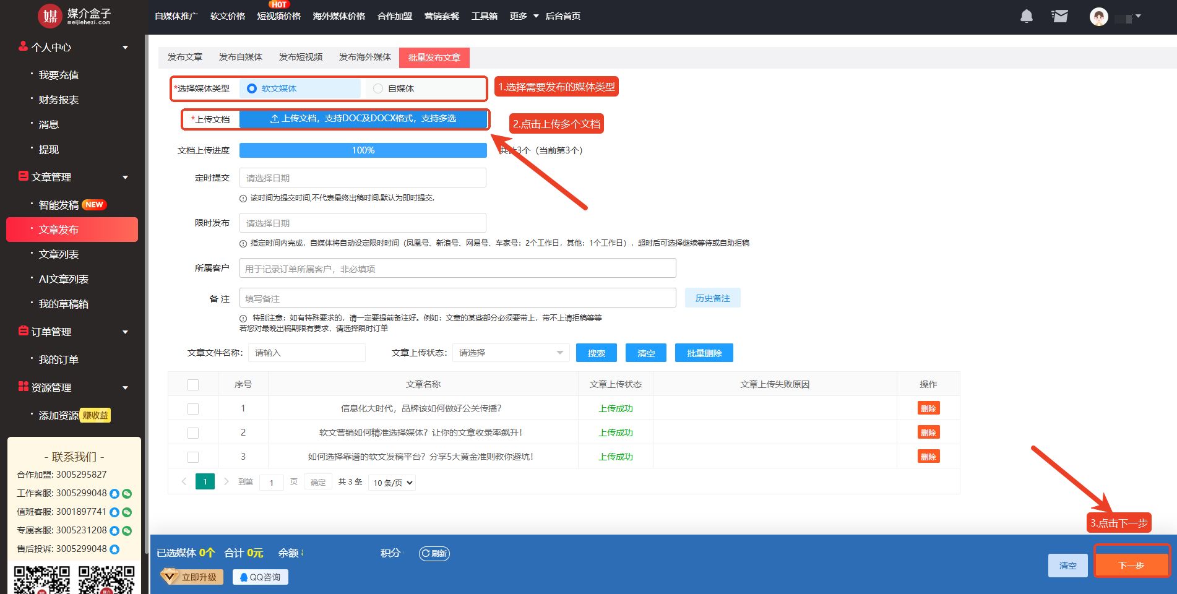Click the 100% upload progress bar

[363, 150]
